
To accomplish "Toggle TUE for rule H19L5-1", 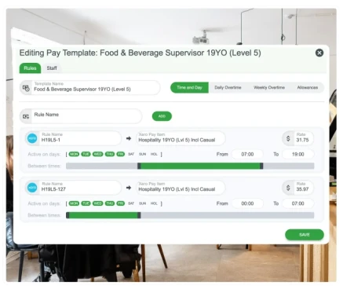I will click(x=86, y=154).
